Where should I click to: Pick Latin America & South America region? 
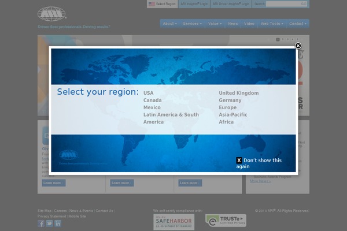[171, 118]
